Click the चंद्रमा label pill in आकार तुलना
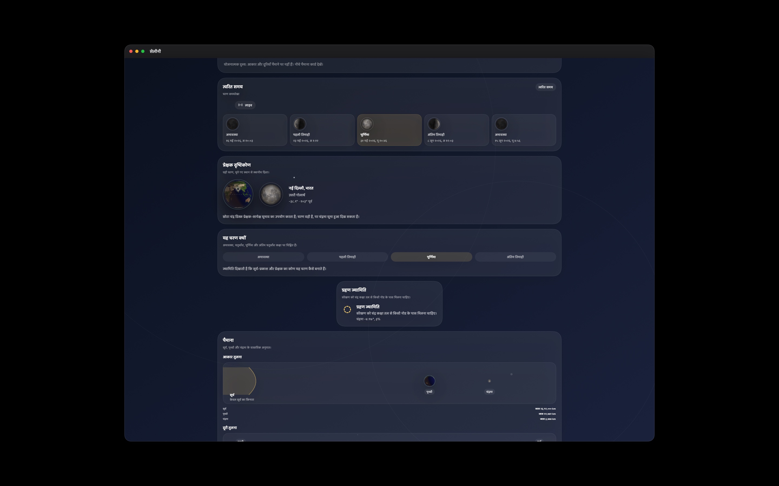Screen dimensions: 779x486 point(489,392)
